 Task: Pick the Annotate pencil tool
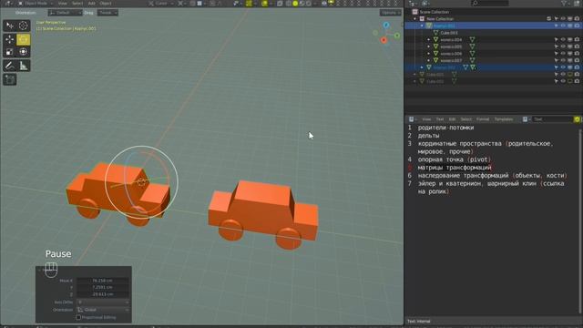(x=10, y=66)
